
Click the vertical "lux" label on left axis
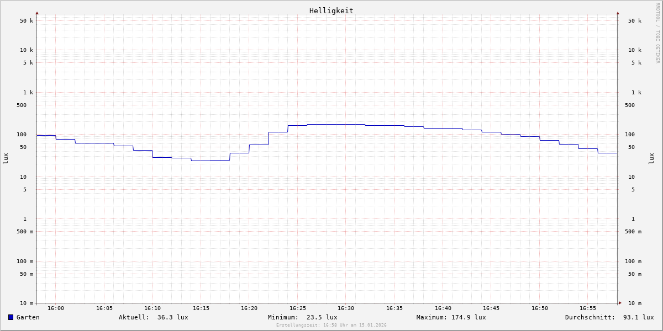tap(6, 159)
